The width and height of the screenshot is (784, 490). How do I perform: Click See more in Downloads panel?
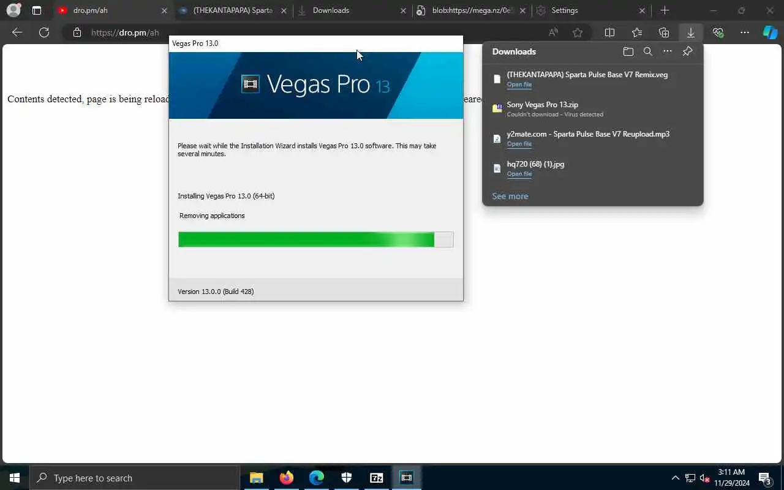coord(510,196)
